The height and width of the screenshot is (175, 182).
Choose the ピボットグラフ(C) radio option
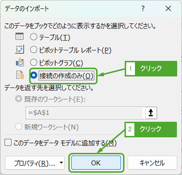(34, 63)
